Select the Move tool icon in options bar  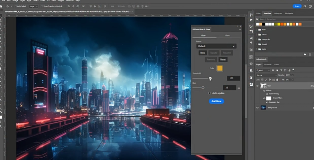[8, 6]
